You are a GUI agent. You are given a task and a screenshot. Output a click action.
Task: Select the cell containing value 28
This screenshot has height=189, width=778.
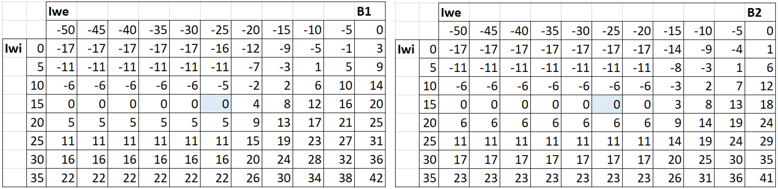(308, 159)
